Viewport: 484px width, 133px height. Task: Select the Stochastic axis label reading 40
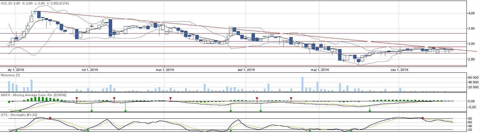click(469, 126)
